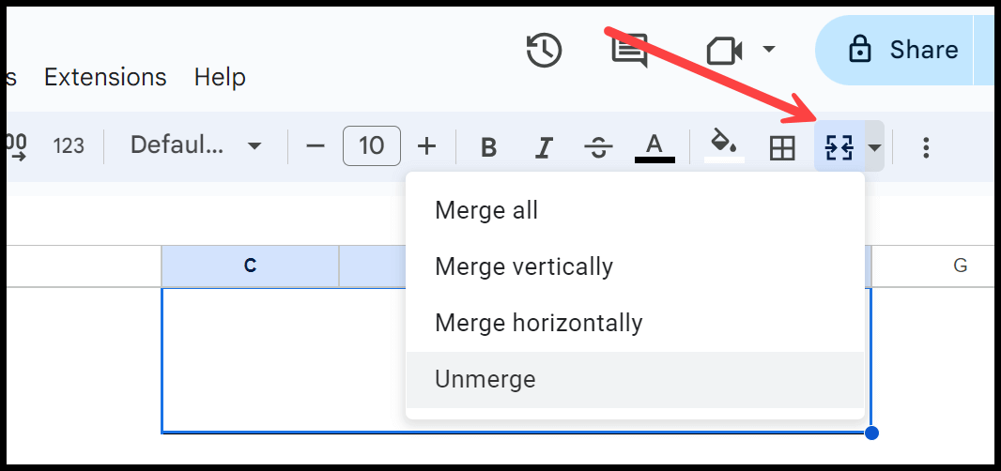The image size is (1001, 471).
Task: Click the merge cells icon
Action: pyautogui.click(x=839, y=147)
